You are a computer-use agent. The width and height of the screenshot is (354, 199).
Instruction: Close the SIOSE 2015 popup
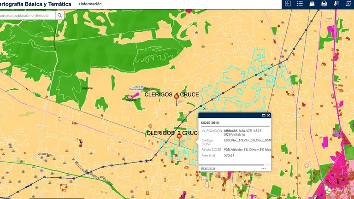tap(269, 116)
